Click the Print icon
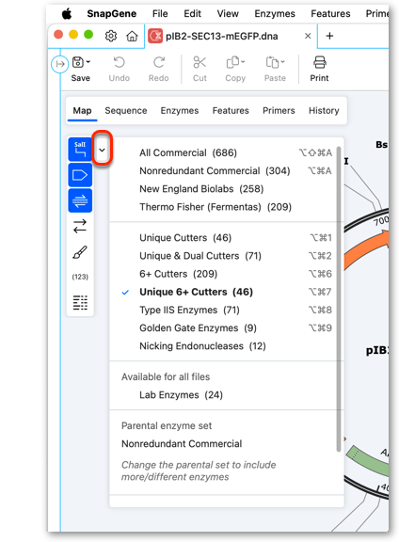The width and height of the screenshot is (399, 542). (x=319, y=62)
